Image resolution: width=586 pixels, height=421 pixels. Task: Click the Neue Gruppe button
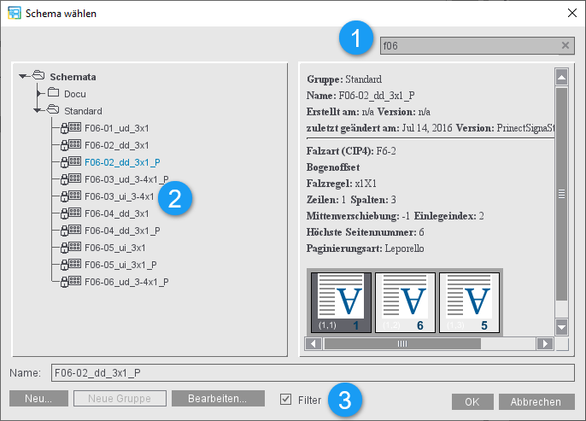[120, 399]
